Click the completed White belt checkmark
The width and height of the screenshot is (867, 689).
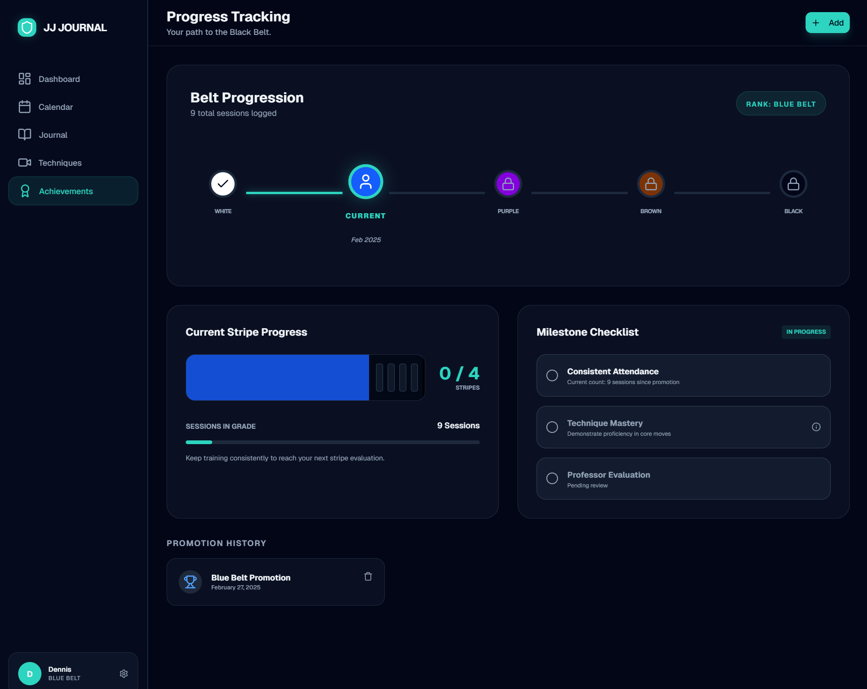click(x=223, y=183)
